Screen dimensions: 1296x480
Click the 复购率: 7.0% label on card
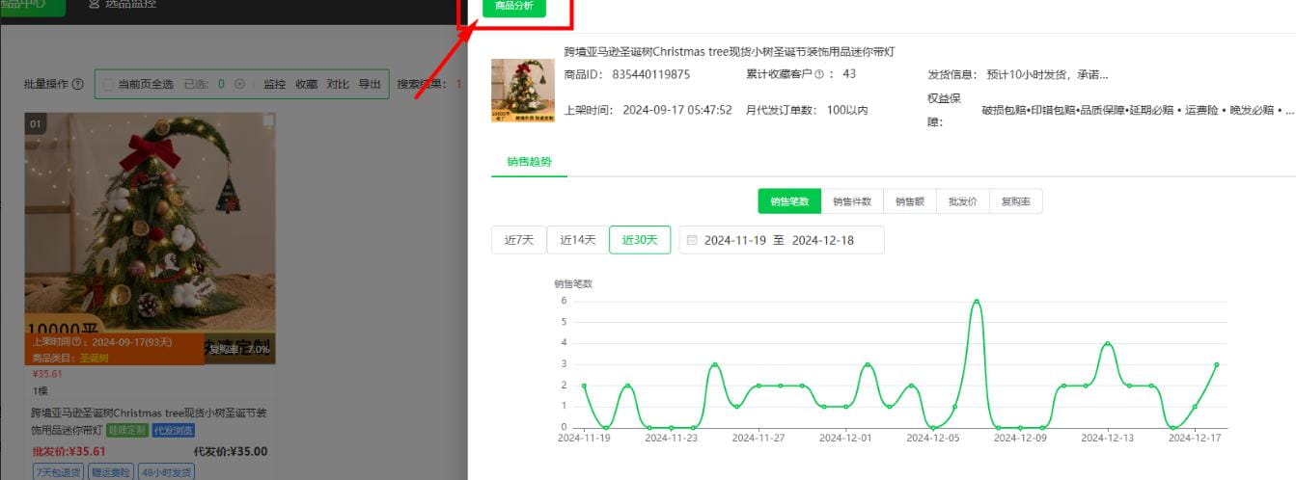(239, 348)
